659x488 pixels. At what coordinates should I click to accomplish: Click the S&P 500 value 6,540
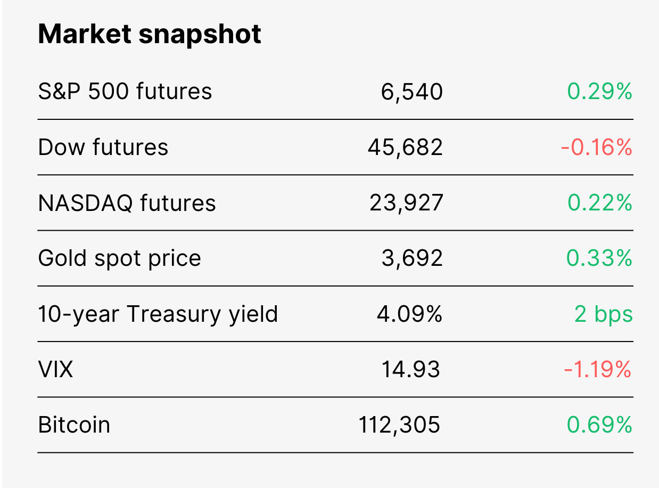[412, 92]
